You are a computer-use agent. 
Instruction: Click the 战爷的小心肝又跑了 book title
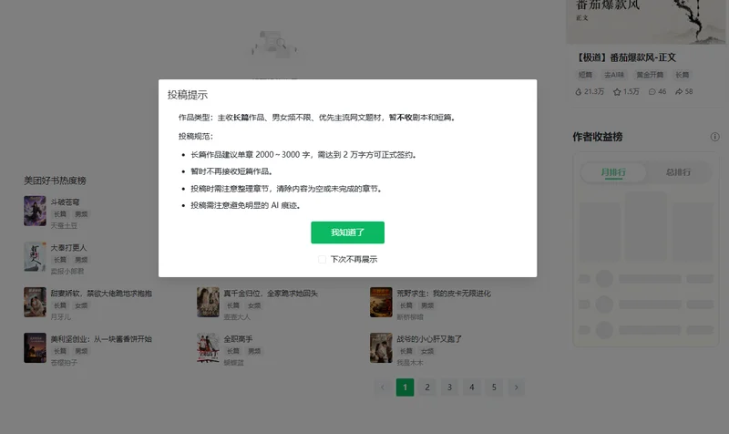429,338
